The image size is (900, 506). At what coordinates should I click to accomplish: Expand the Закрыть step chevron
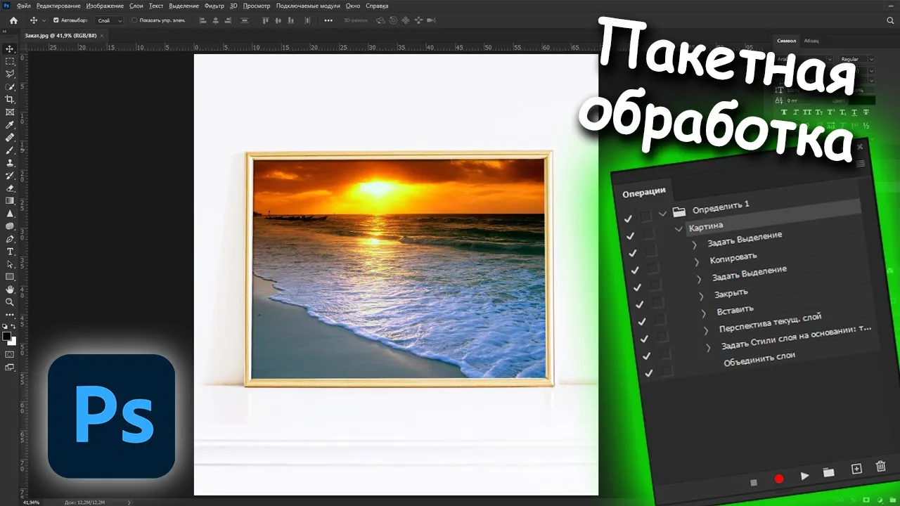click(701, 296)
